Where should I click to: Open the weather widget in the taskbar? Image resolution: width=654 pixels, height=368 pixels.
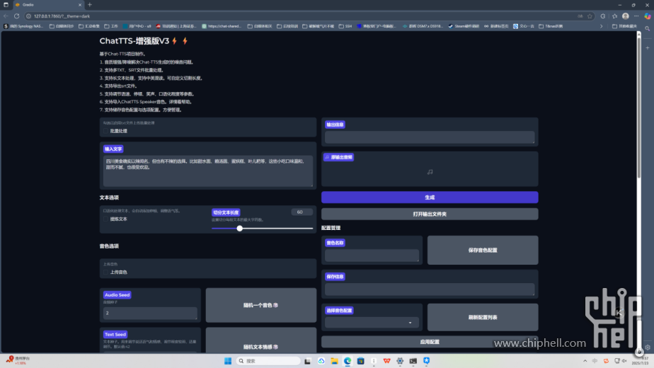(x=18, y=360)
